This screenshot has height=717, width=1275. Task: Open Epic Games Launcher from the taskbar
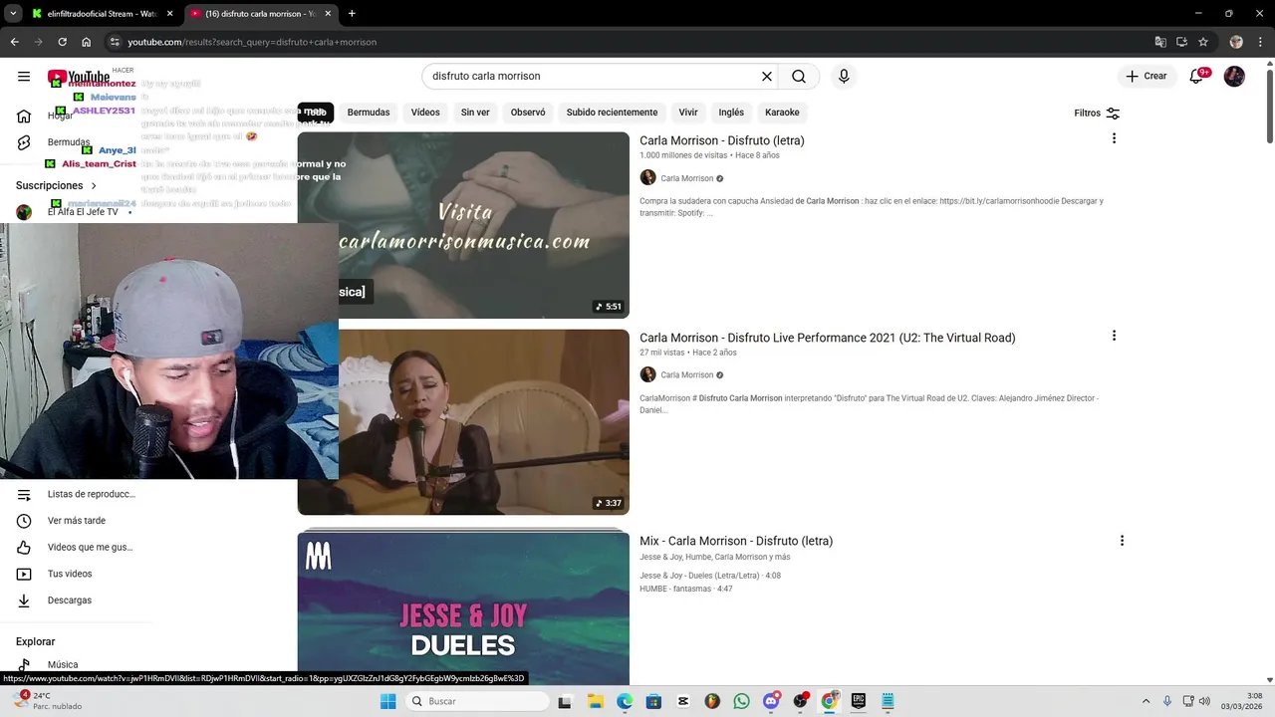coord(858,701)
